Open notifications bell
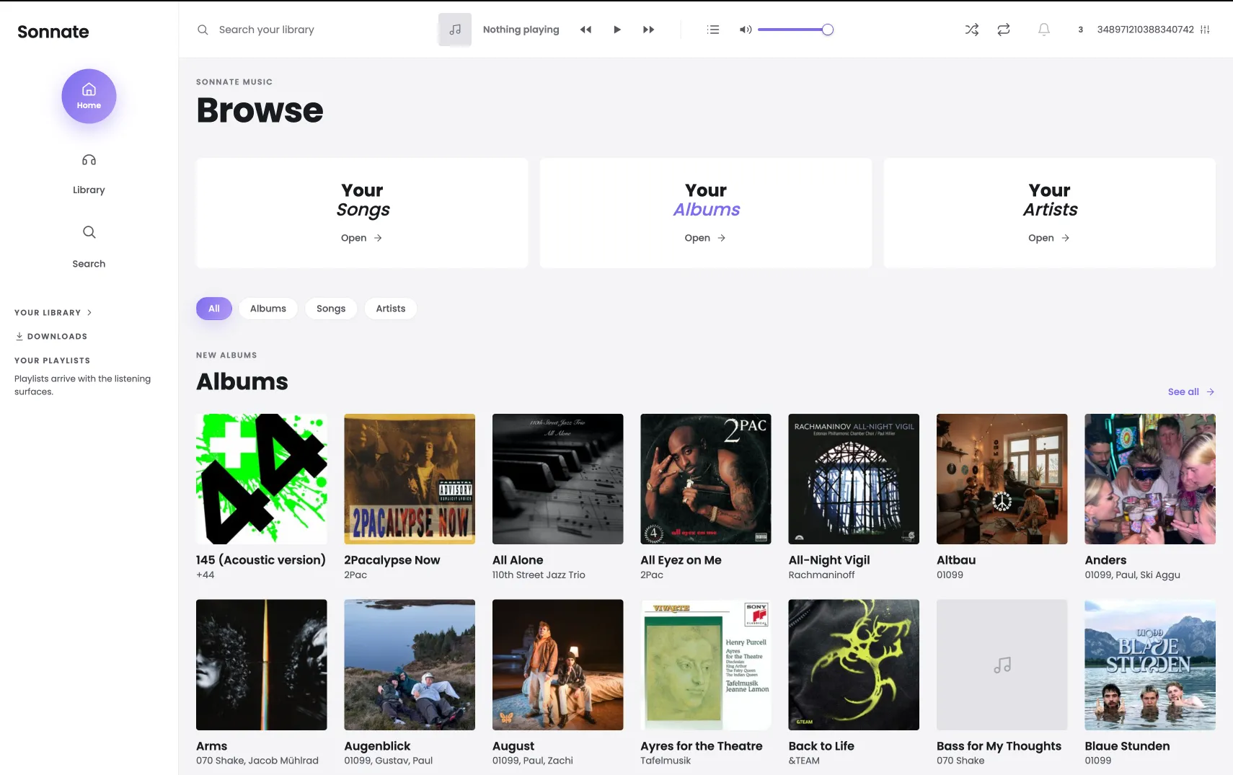This screenshot has width=1233, height=775. point(1044,30)
